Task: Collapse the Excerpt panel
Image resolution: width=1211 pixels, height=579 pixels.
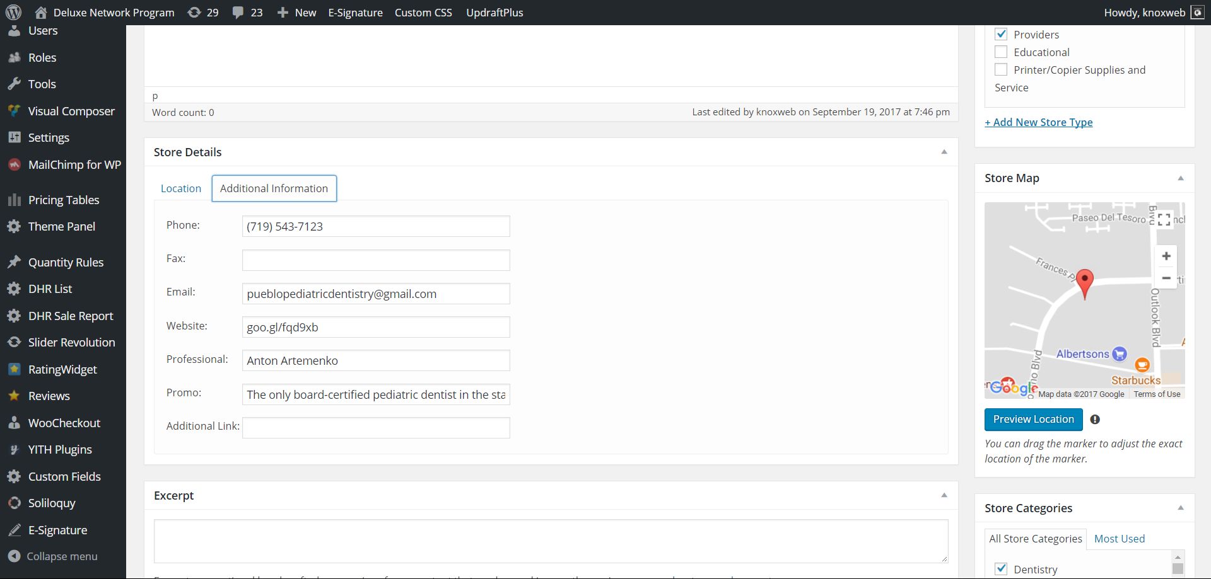Action: coord(944,495)
